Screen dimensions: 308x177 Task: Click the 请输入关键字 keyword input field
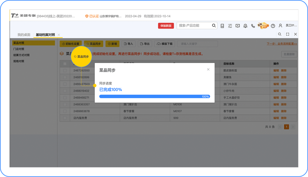[197, 44]
